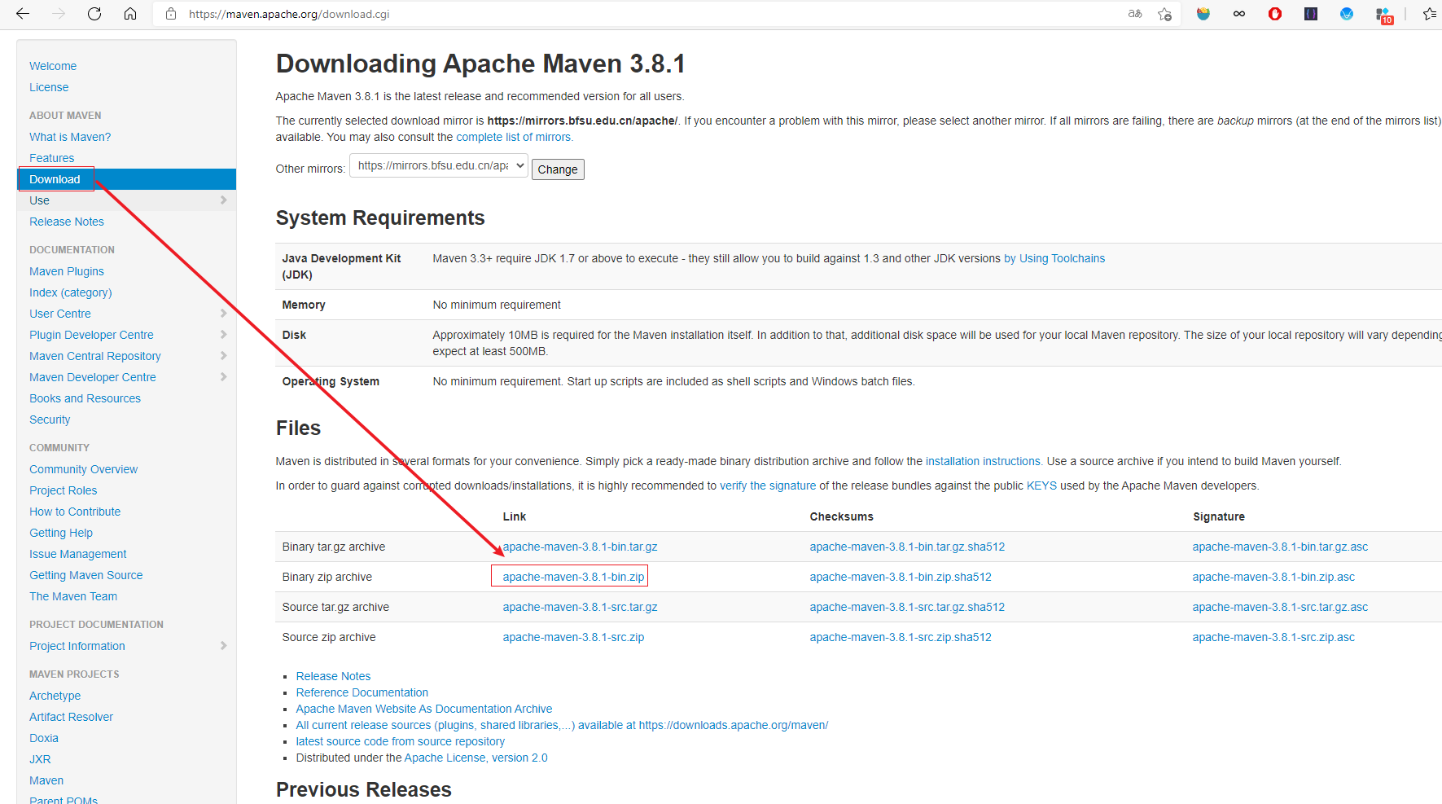Open Books and Resources sidebar link
The width and height of the screenshot is (1442, 804).
85,398
